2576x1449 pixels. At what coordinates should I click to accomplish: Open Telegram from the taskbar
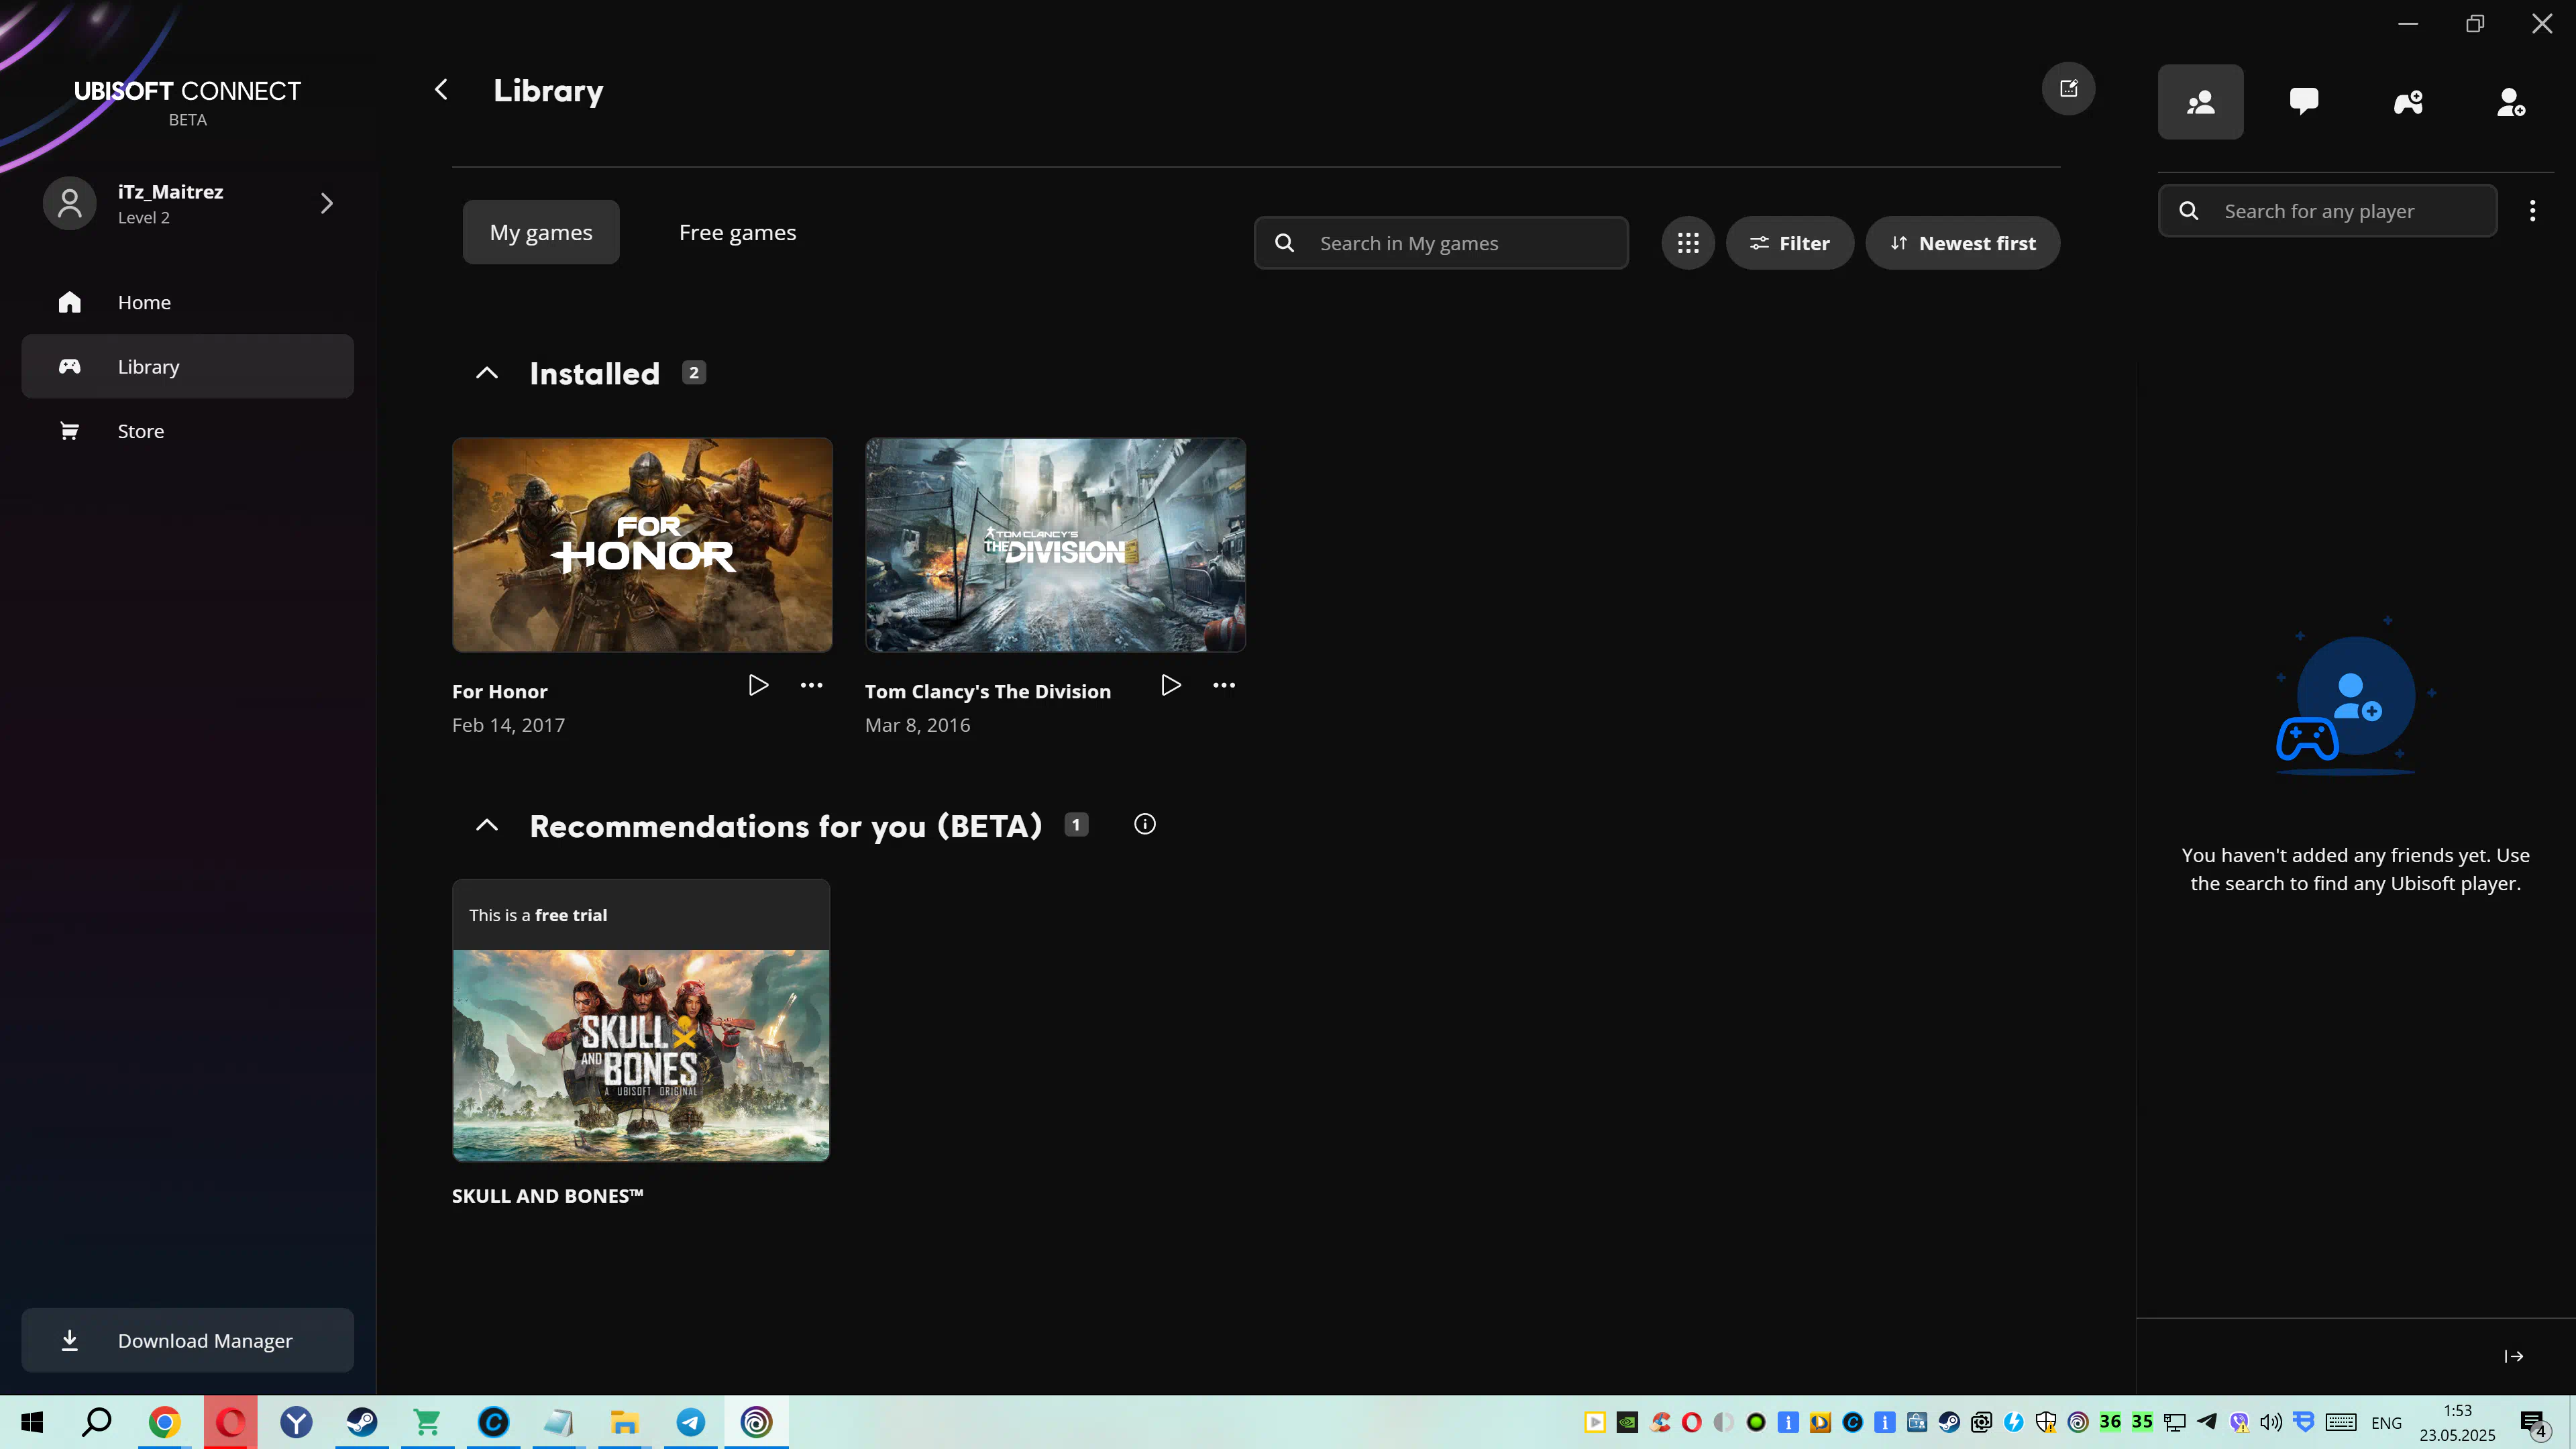coord(690,1422)
